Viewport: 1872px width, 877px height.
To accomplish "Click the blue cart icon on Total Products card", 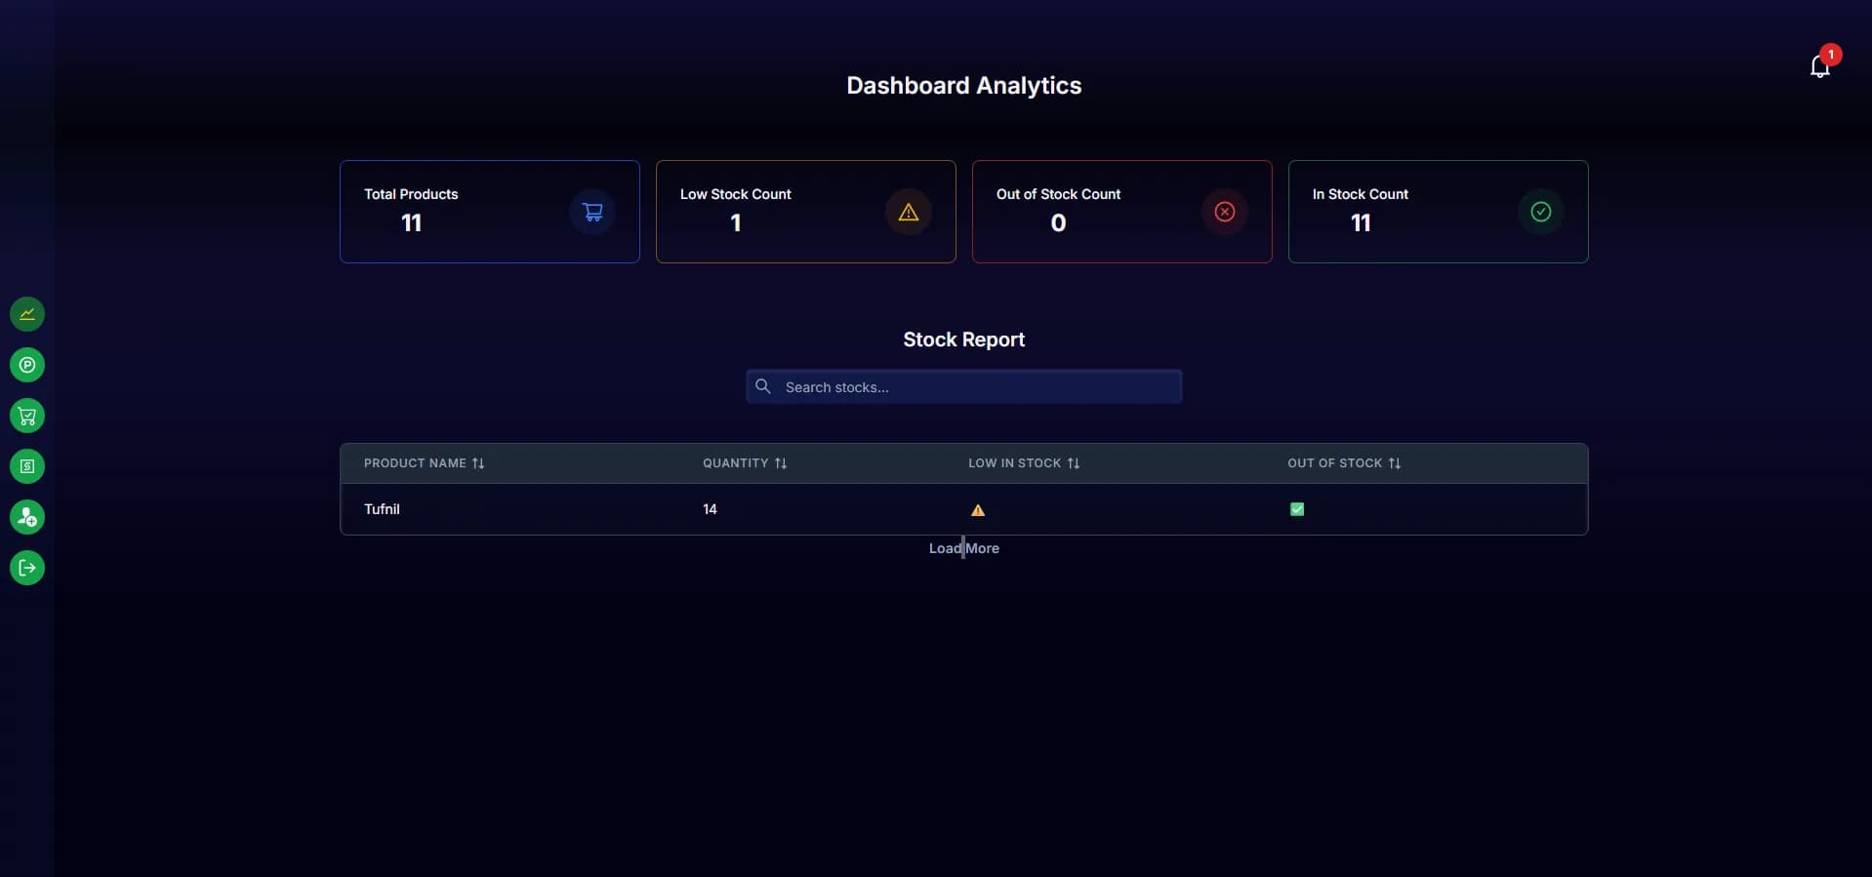I will (x=592, y=212).
